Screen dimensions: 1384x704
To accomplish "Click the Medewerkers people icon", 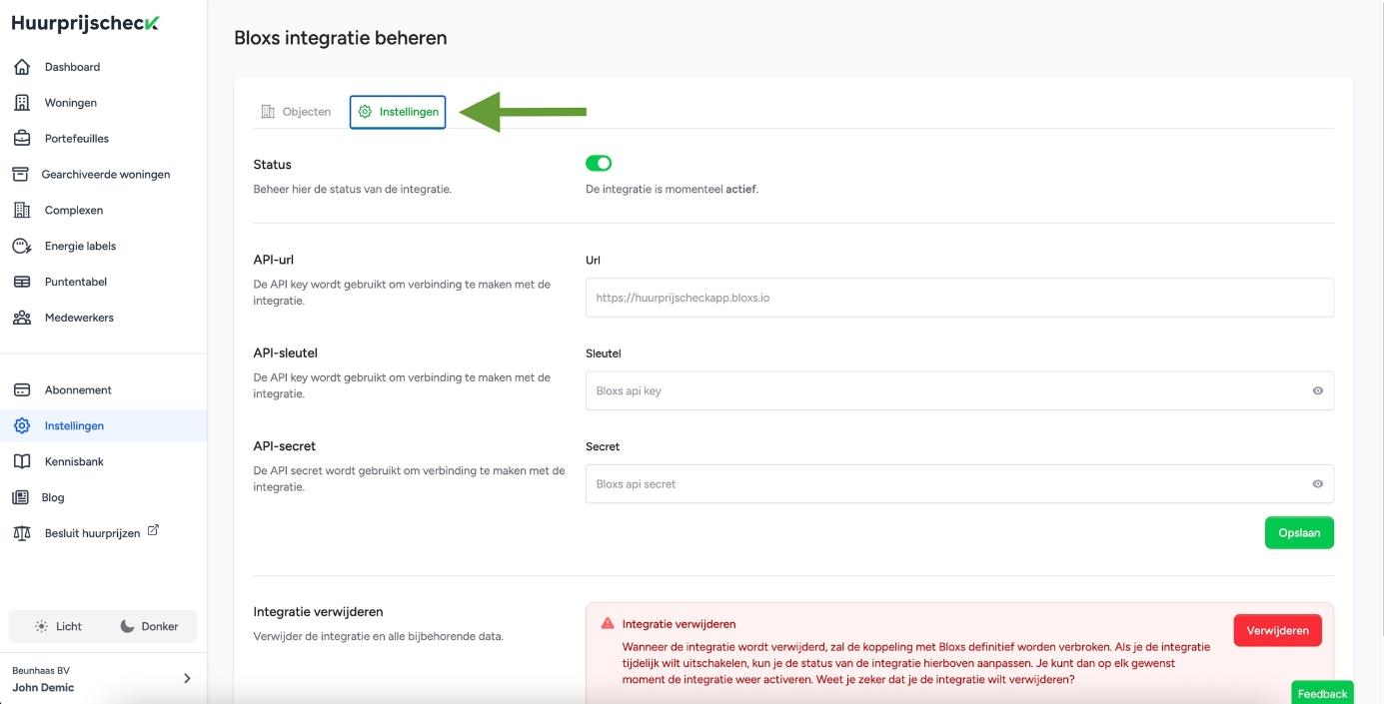I will point(21,319).
